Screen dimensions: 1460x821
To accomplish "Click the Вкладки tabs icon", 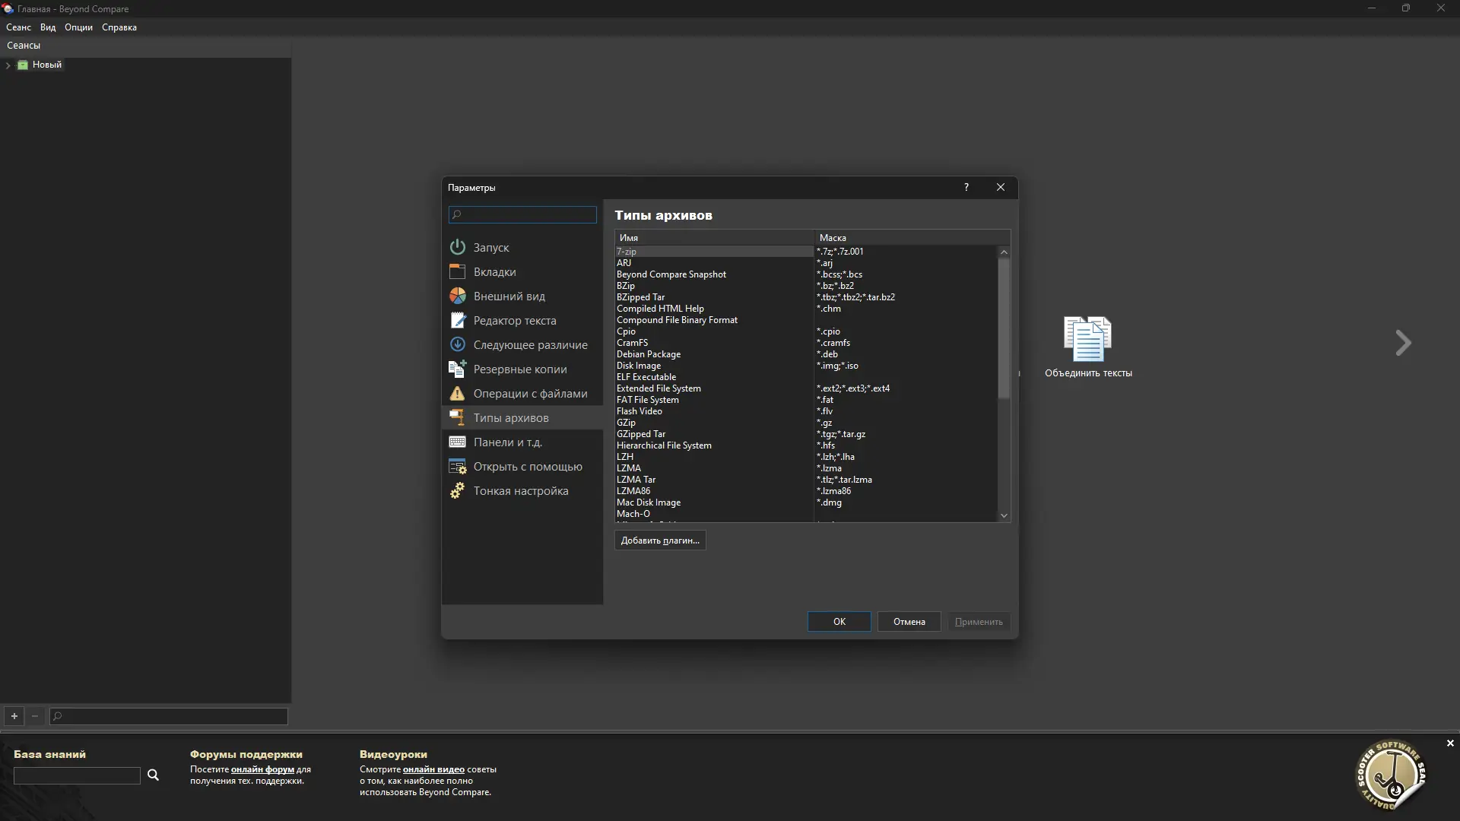I will click(457, 271).
